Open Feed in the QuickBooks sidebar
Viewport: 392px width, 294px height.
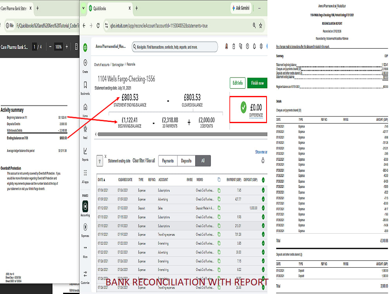click(85, 132)
